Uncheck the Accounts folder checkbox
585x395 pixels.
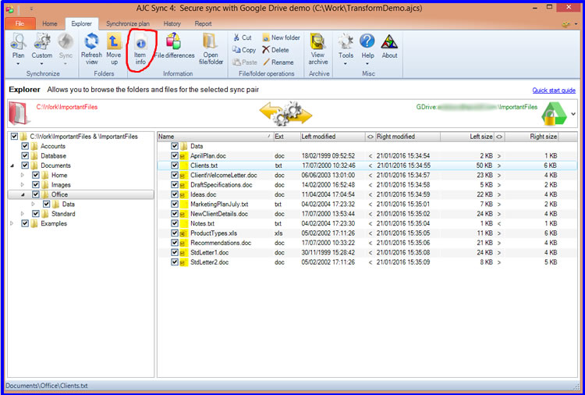pyautogui.click(x=25, y=146)
